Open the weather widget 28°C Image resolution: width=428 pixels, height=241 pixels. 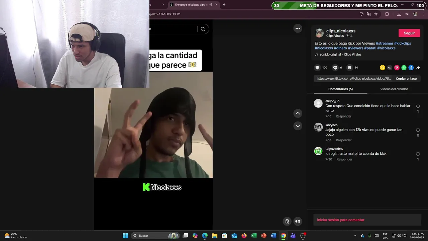click(15, 236)
